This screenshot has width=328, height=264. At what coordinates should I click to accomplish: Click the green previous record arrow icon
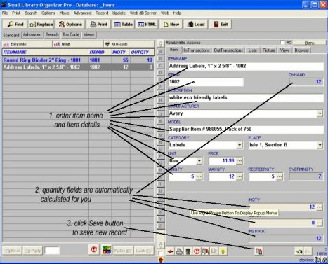pyautogui.click(x=299, y=251)
